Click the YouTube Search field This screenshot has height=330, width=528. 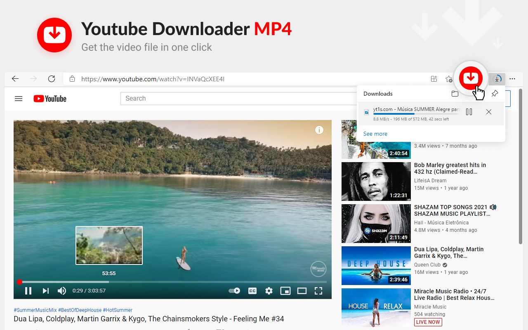[239, 99]
